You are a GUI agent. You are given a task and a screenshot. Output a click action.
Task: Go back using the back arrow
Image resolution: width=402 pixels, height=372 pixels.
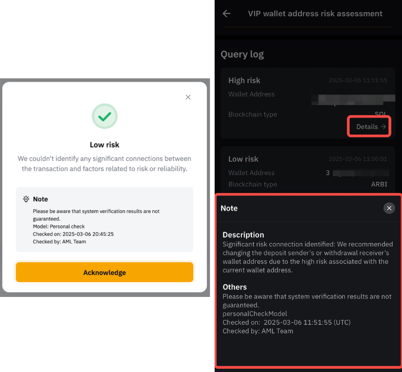coord(226,14)
